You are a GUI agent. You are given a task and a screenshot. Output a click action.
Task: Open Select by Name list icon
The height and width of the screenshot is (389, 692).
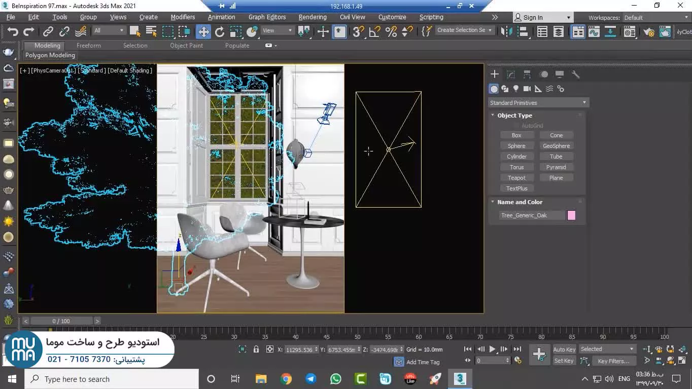coord(151,31)
